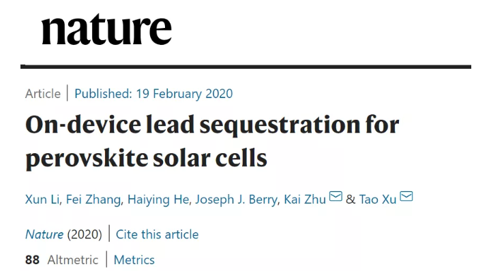Click the envelope icon beside Kai Zhu

(x=336, y=197)
